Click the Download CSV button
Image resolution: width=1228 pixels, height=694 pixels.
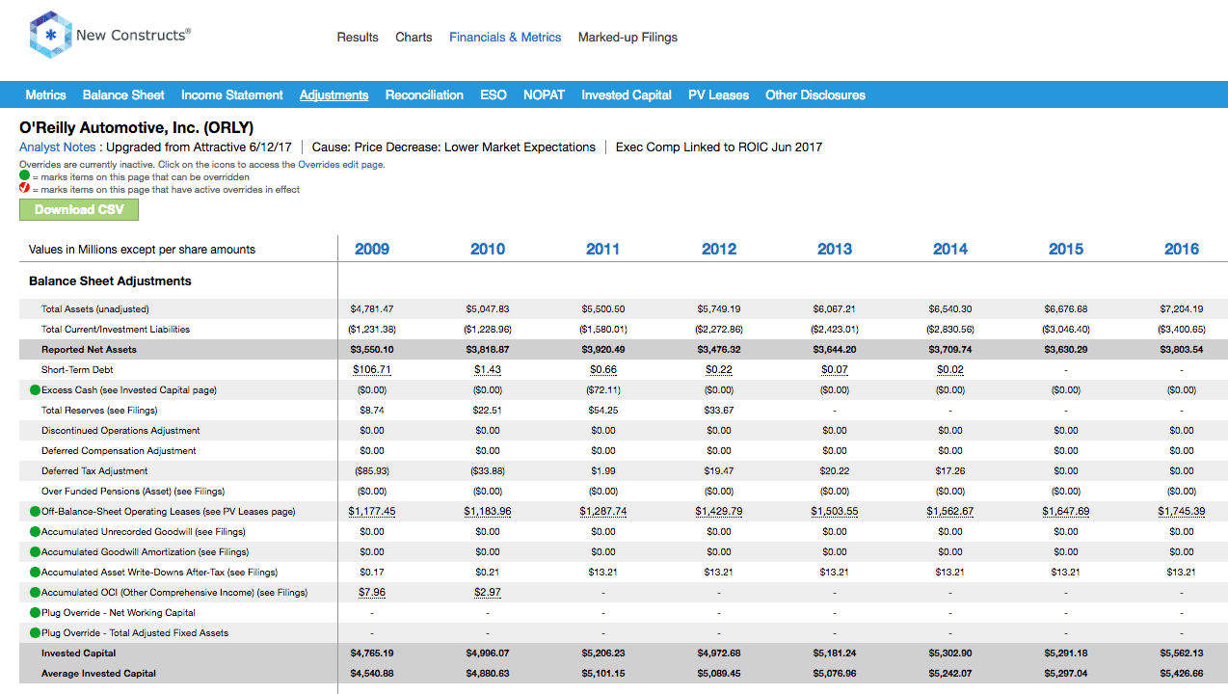pos(79,209)
